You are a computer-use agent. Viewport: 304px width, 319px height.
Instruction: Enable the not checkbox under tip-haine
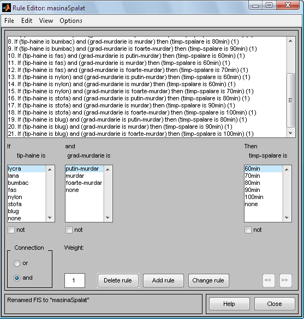pyautogui.click(x=11, y=230)
